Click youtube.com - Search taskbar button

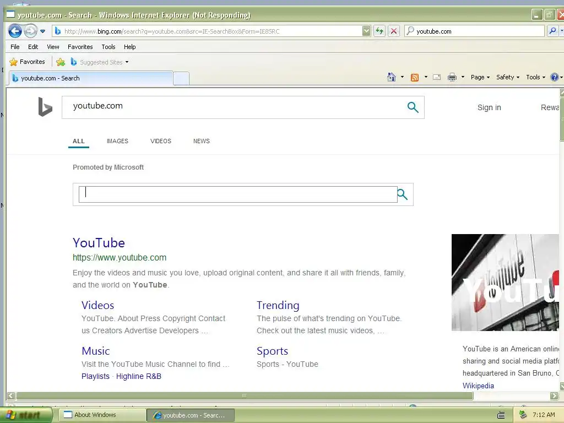coord(191,415)
